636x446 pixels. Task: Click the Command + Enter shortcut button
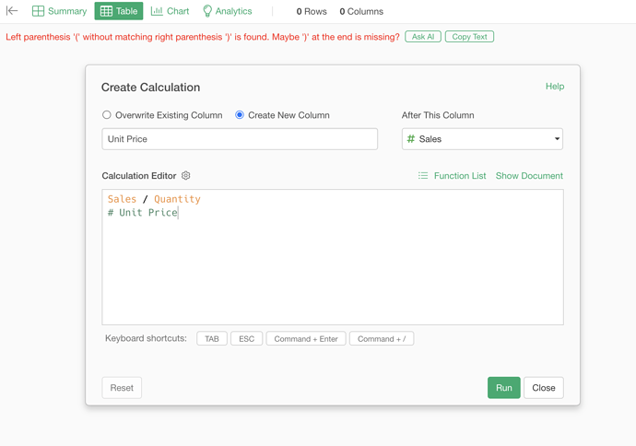pos(306,338)
